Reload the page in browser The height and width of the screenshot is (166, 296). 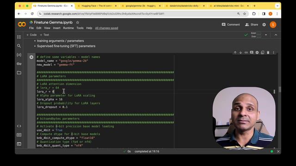tap(32, 14)
